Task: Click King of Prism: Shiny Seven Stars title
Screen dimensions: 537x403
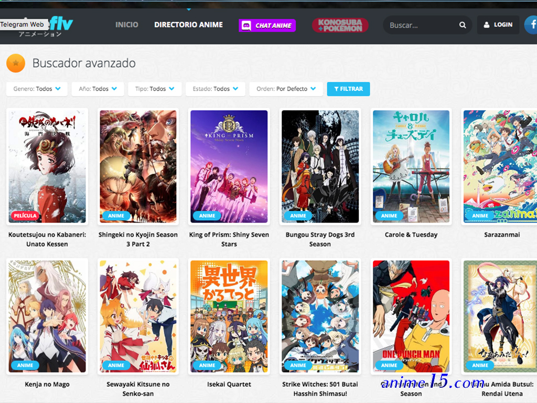Action: [x=229, y=239]
